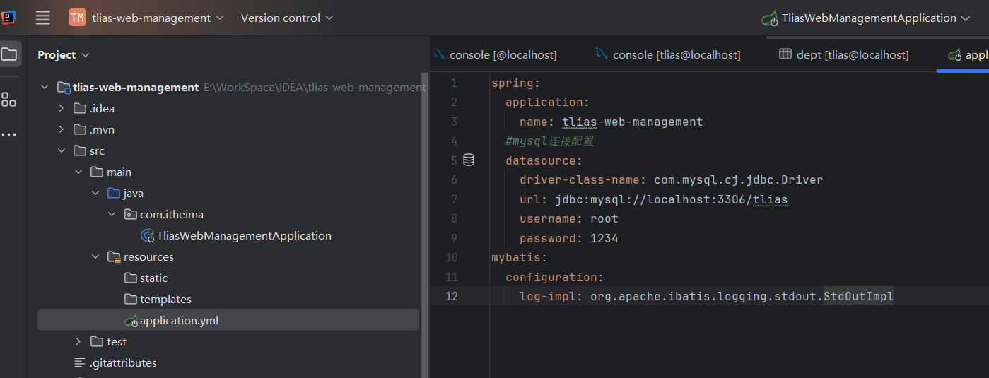Click the com.itheima package icon
989x378 pixels.
point(130,215)
